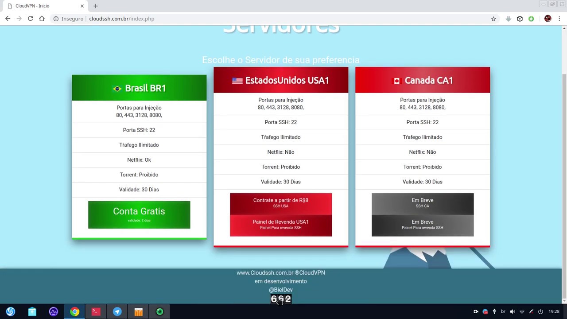Click the Canada CA1 header

(423, 80)
